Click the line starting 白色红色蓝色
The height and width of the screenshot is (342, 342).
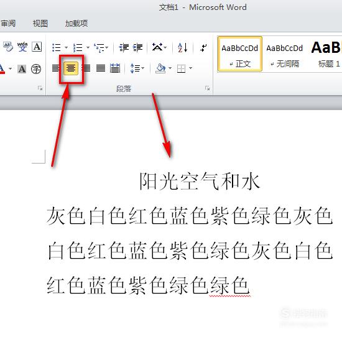190,251
